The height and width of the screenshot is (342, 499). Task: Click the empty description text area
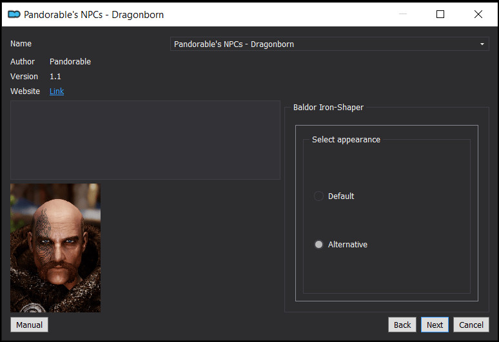[x=145, y=140]
